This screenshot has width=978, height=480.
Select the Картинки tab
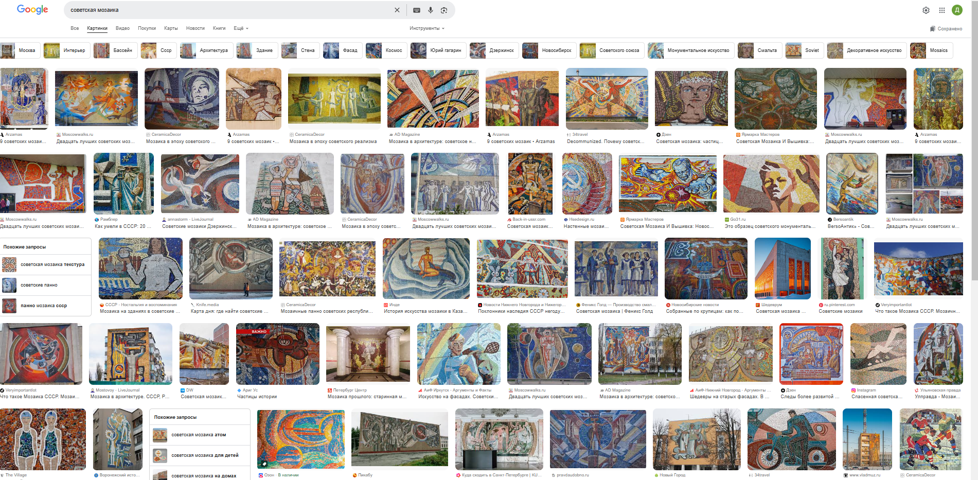pyautogui.click(x=97, y=28)
